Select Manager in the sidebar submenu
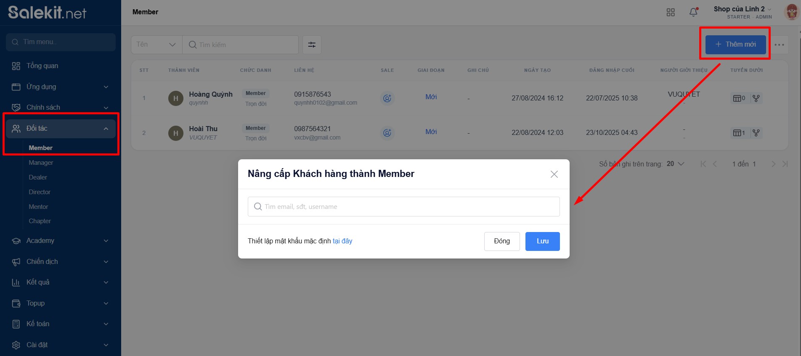 click(x=41, y=163)
